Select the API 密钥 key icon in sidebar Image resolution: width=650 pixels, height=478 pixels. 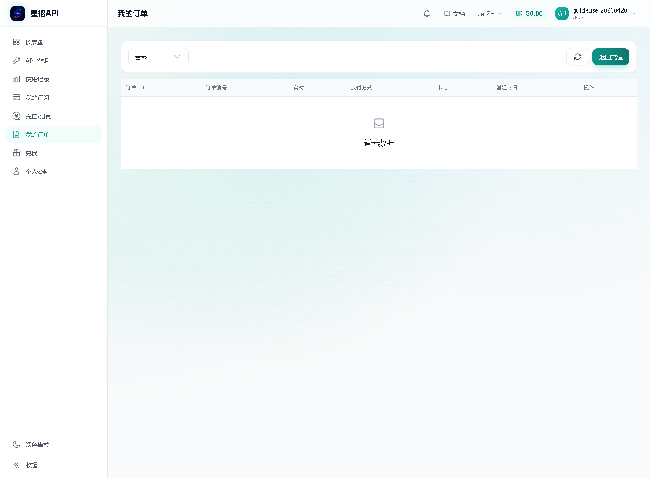click(17, 60)
